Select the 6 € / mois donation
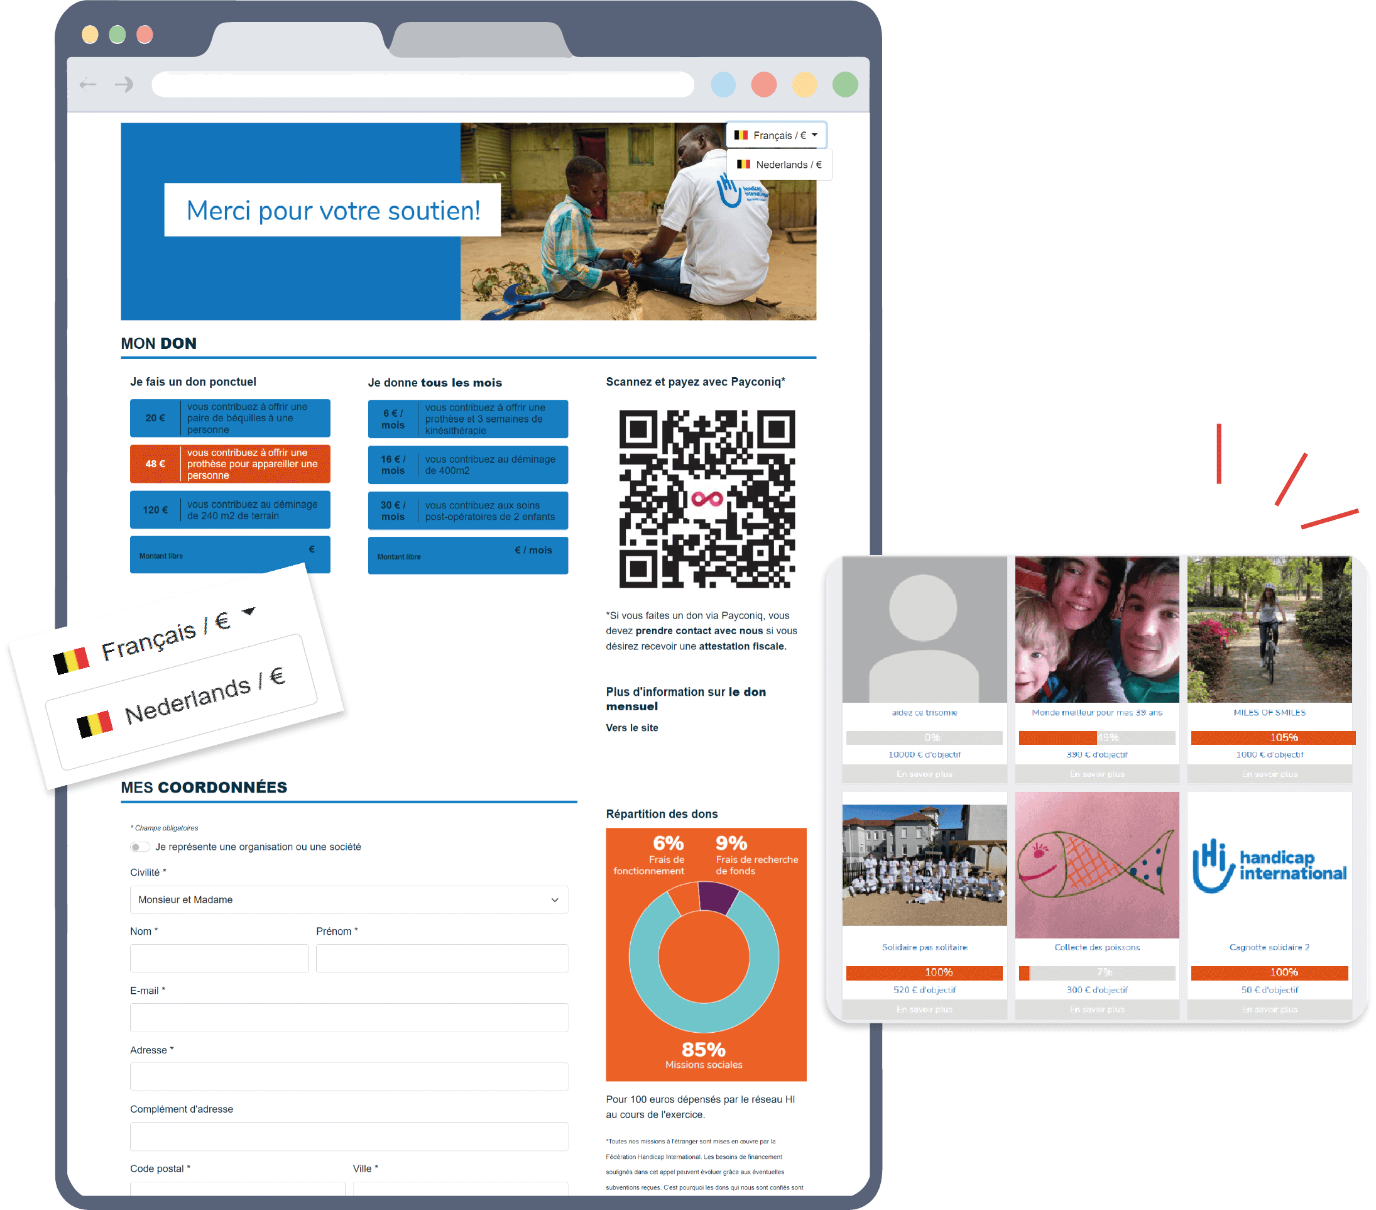This screenshot has height=1210, width=1376. (x=468, y=419)
